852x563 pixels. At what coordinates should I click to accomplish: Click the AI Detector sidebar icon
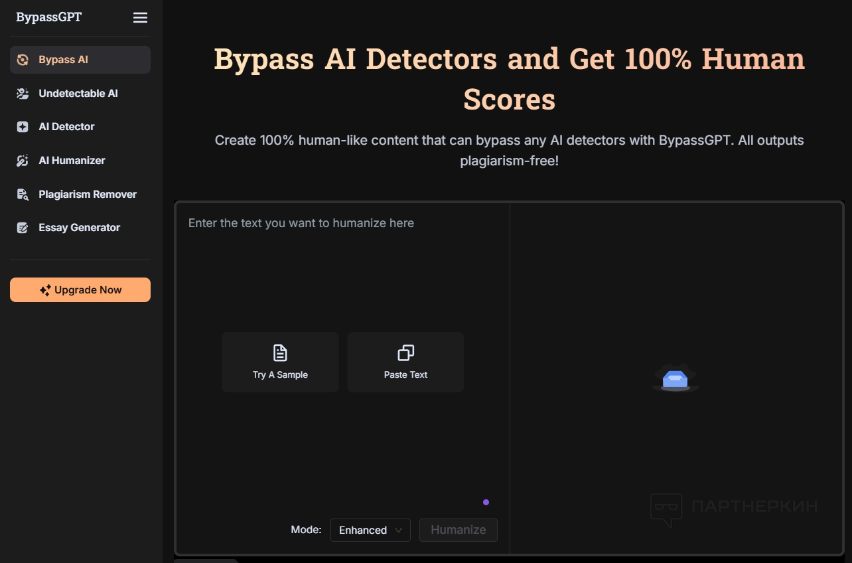click(23, 127)
